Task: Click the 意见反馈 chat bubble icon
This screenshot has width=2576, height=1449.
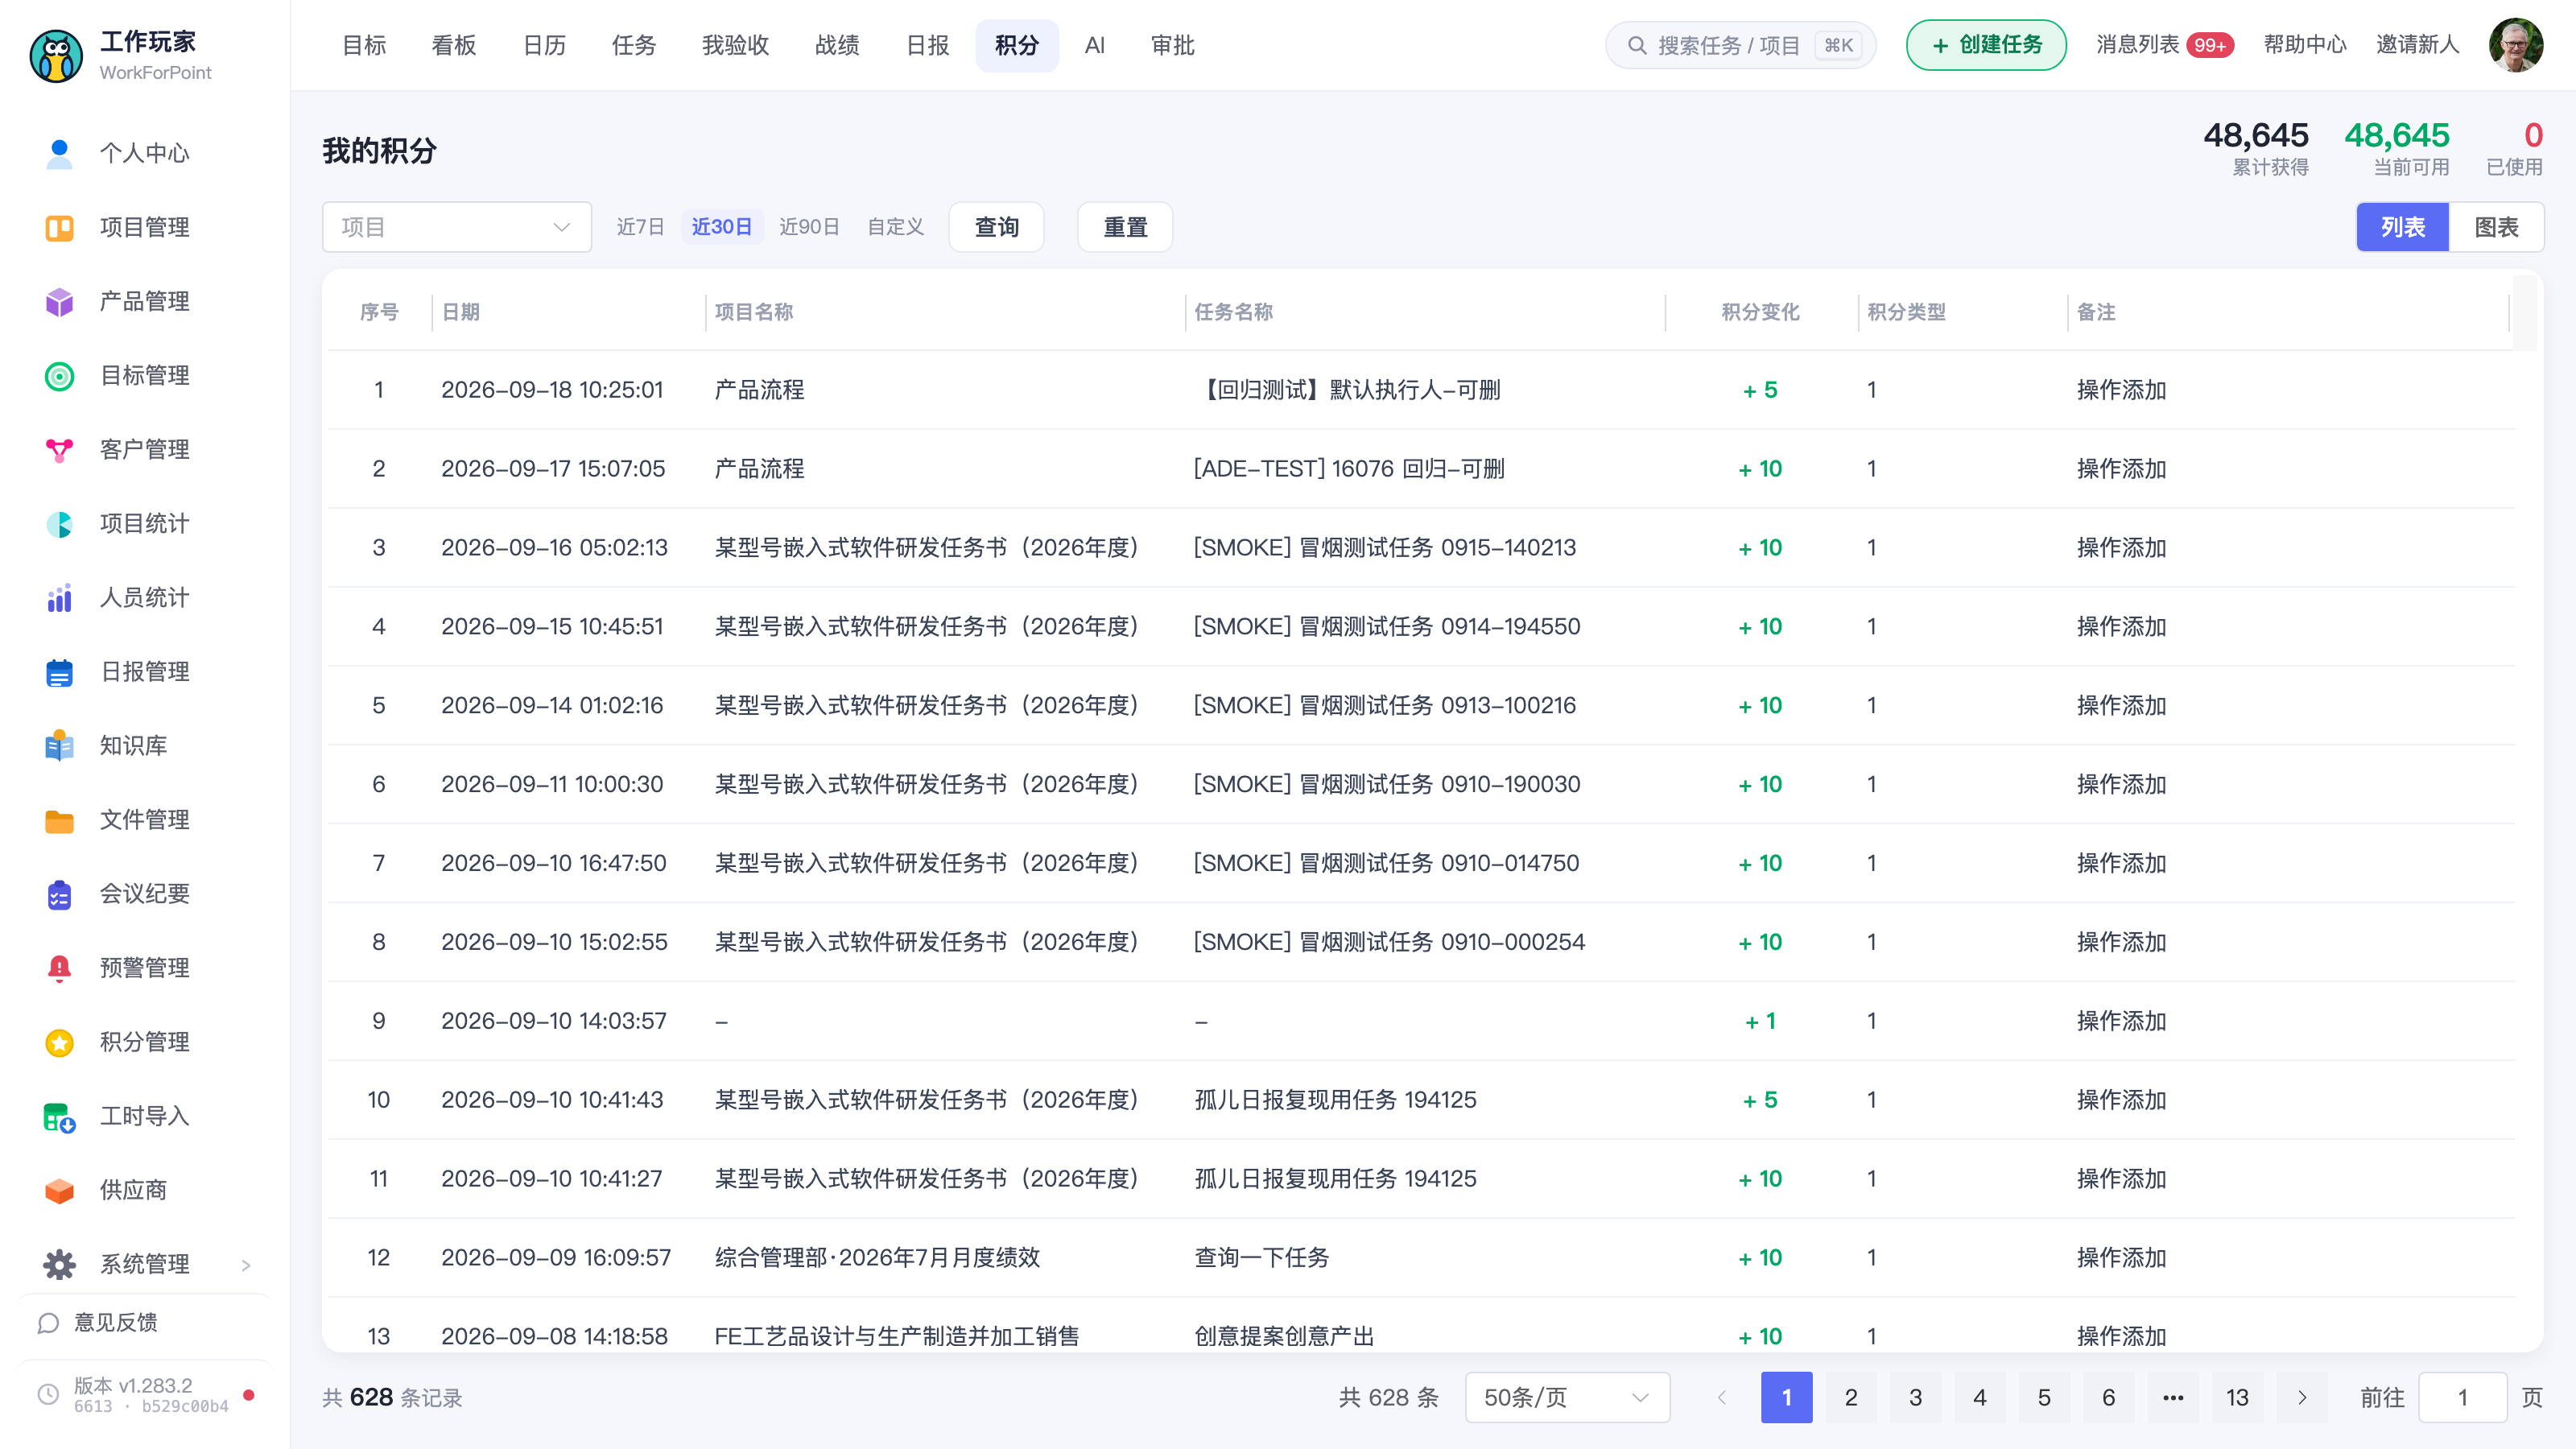Action: pos(48,1323)
